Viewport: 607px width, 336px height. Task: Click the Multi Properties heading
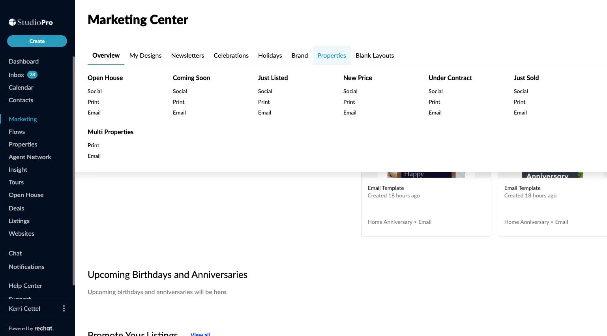tap(111, 132)
